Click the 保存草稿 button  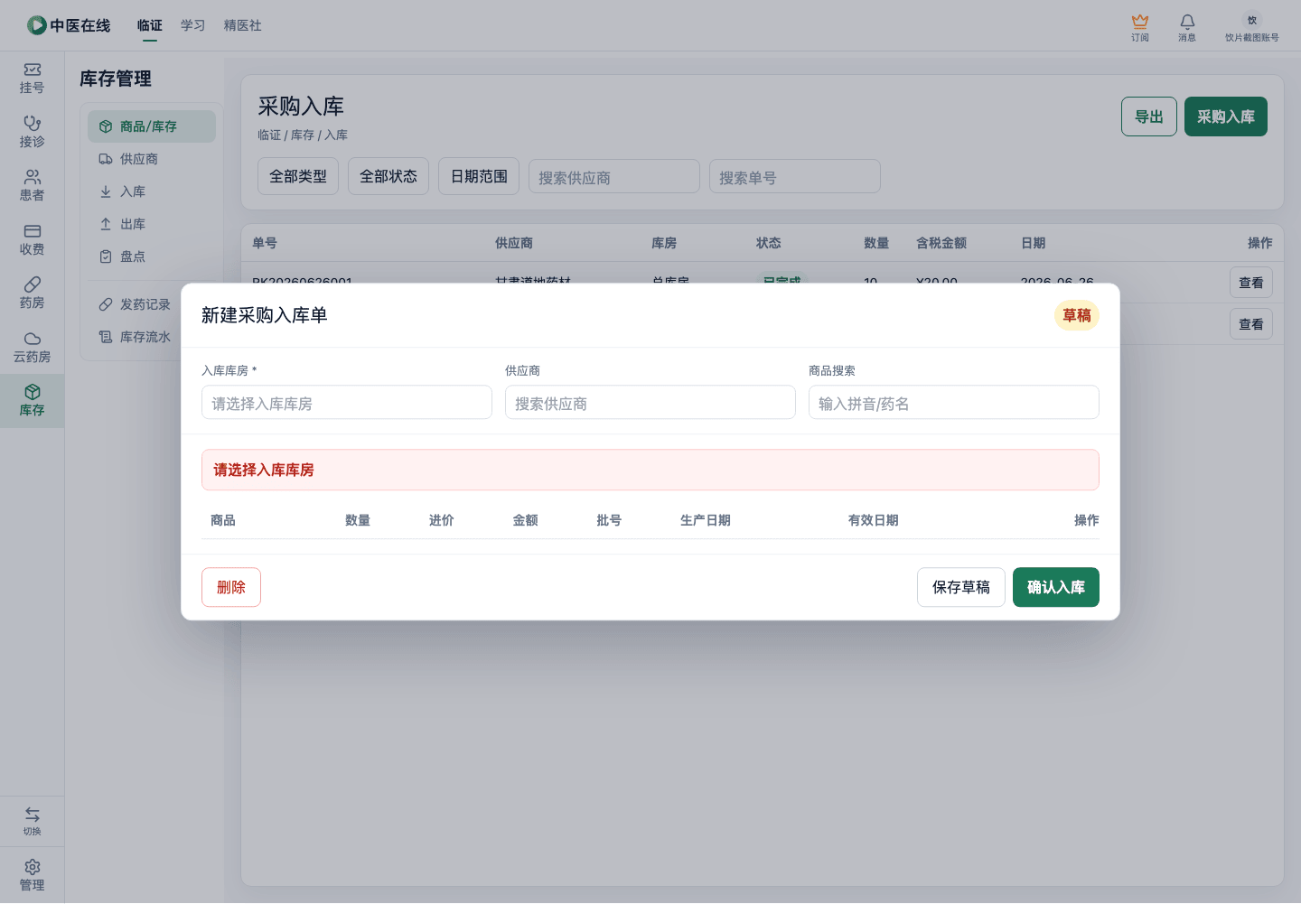pos(961,587)
